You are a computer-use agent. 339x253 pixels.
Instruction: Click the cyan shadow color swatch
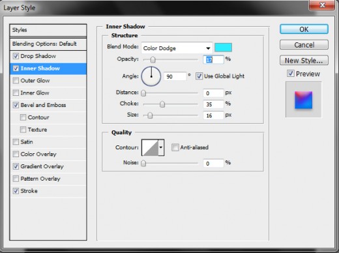(x=223, y=48)
